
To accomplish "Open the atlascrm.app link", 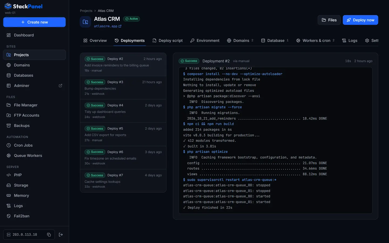I will [x=108, y=26].
